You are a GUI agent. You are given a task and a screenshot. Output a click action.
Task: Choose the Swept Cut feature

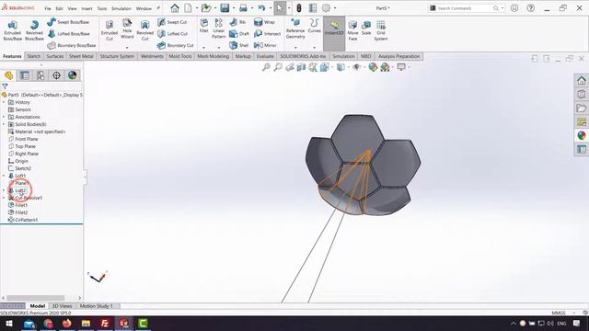click(x=172, y=22)
